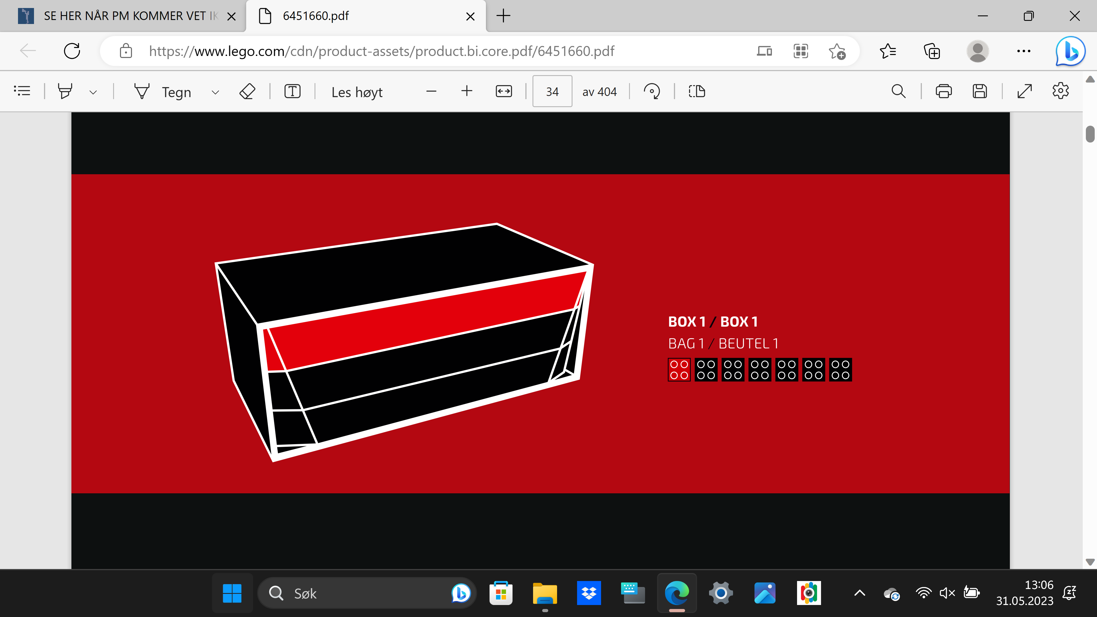
Task: Print the PDF document
Action: (944, 91)
